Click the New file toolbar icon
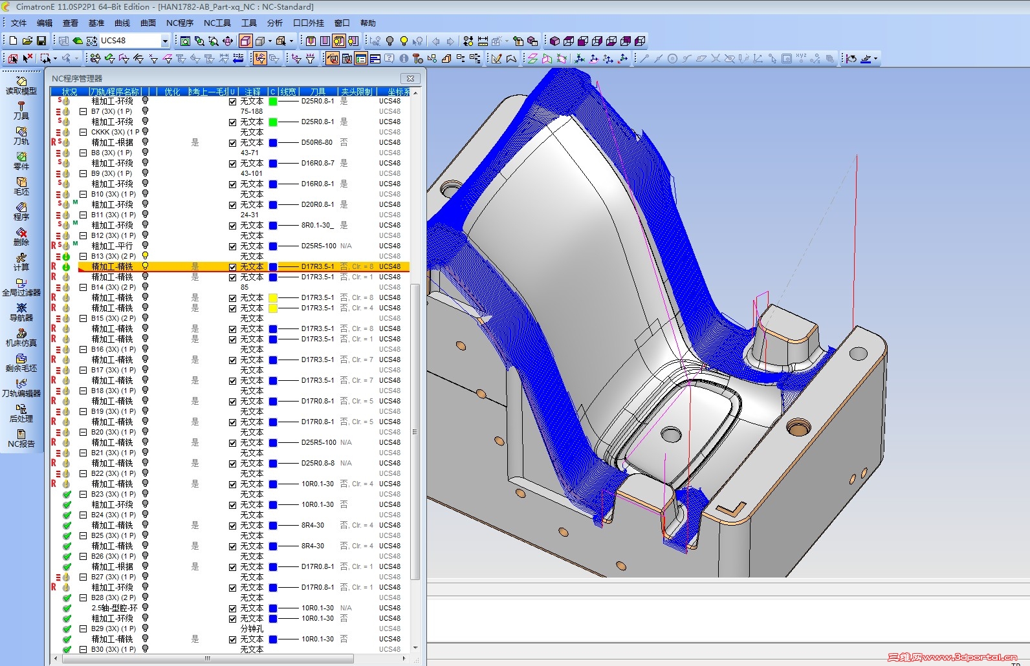The width and height of the screenshot is (1030, 666). pos(13,41)
